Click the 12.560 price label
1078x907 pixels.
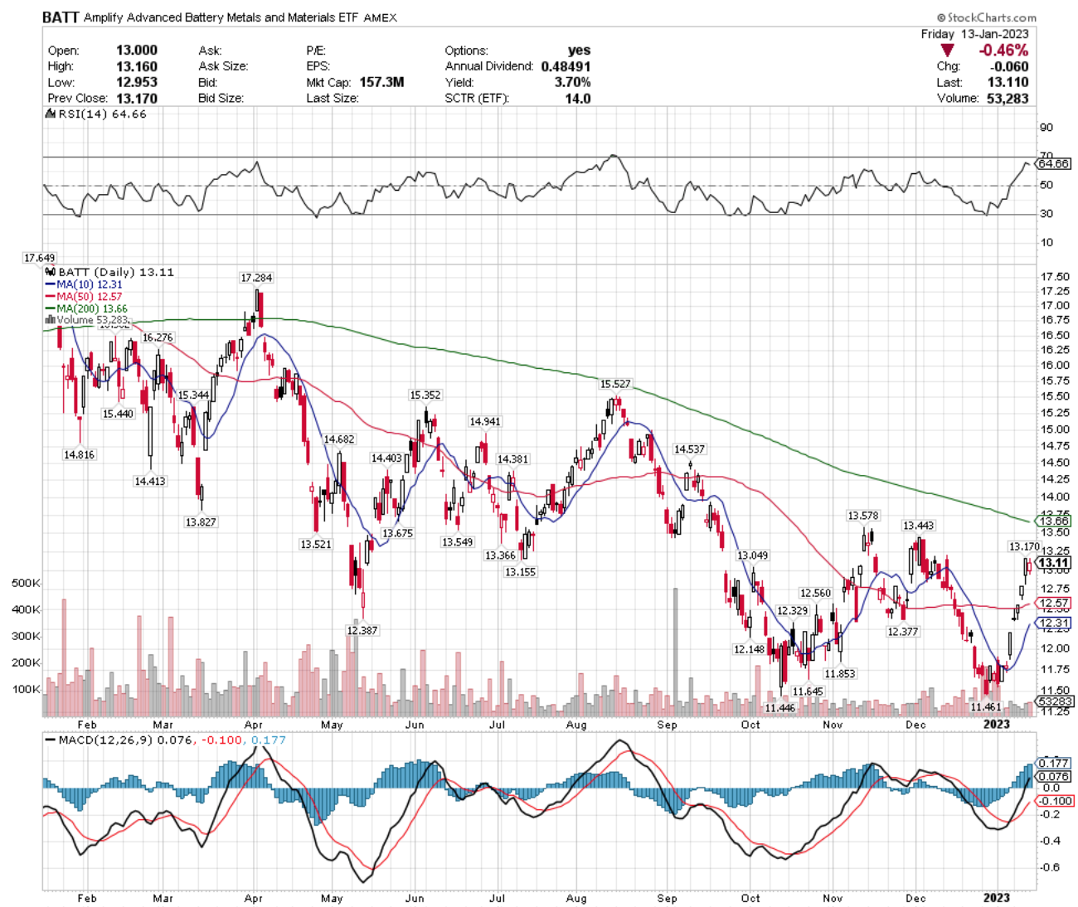click(815, 593)
